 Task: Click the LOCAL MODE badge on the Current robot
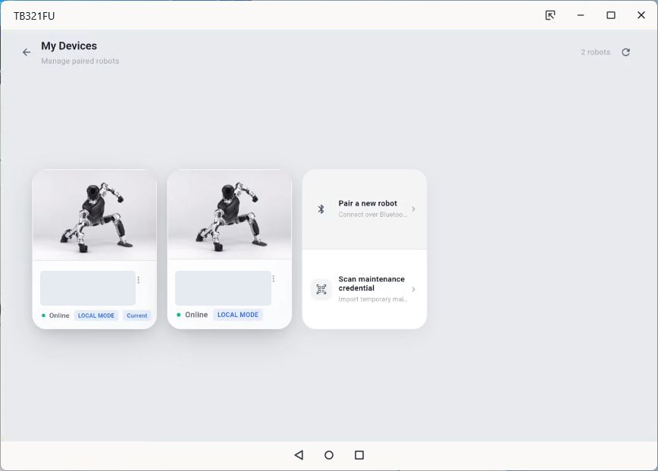coord(96,316)
